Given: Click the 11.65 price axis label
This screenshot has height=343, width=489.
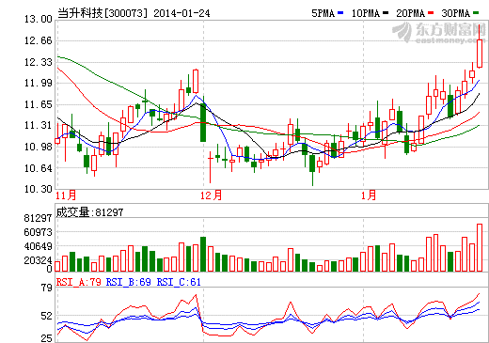Looking at the screenshot, I should [39, 104].
